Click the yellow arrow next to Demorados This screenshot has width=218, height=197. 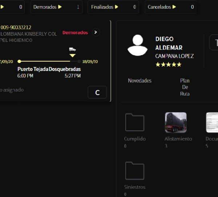point(60,7)
